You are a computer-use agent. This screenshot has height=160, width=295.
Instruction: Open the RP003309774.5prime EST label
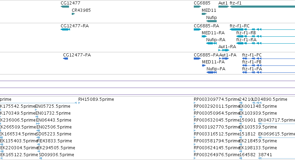(x=217, y=99)
